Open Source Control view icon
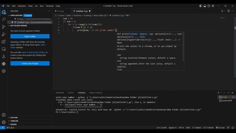The height and width of the screenshot is (133, 236). [x=4, y=27]
